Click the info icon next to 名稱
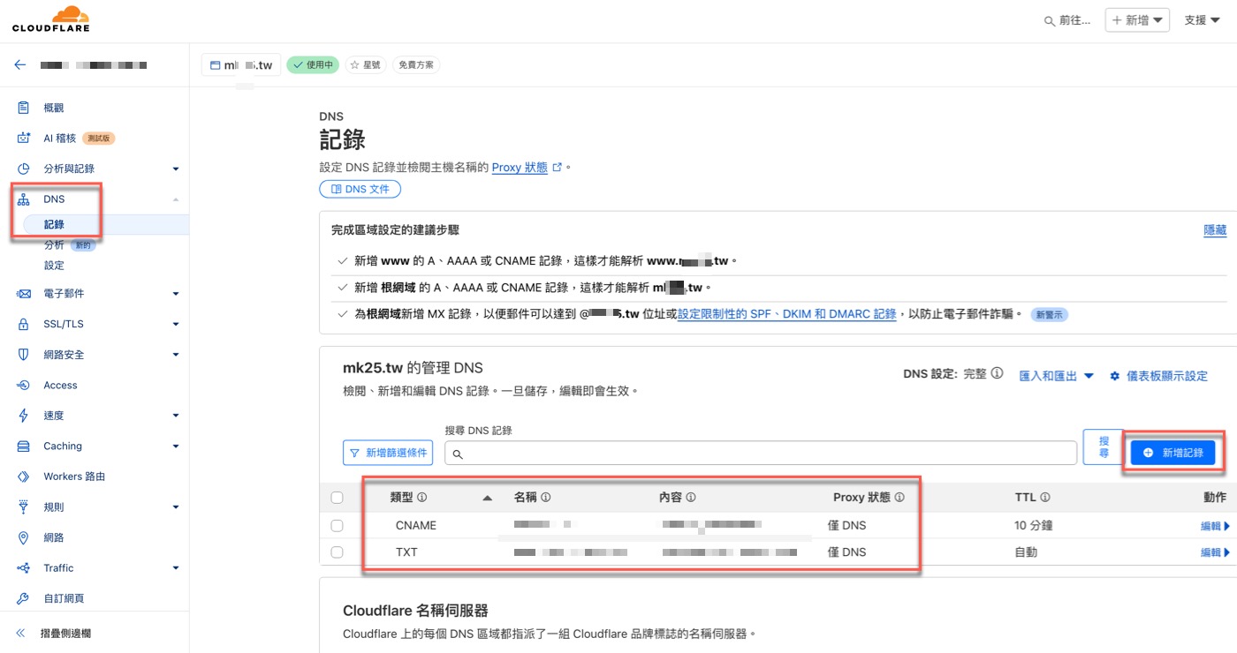 pyautogui.click(x=546, y=498)
